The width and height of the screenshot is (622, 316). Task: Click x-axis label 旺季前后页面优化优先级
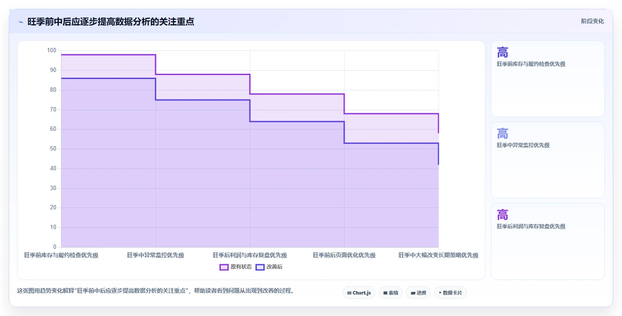click(344, 255)
